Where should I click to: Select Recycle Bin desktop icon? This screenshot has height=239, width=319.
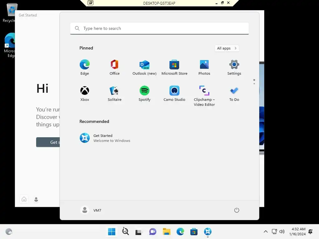(9, 12)
